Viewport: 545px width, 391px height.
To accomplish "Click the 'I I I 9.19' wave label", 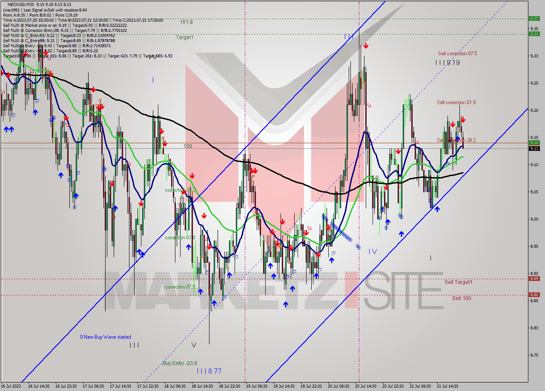I will click(447, 62).
